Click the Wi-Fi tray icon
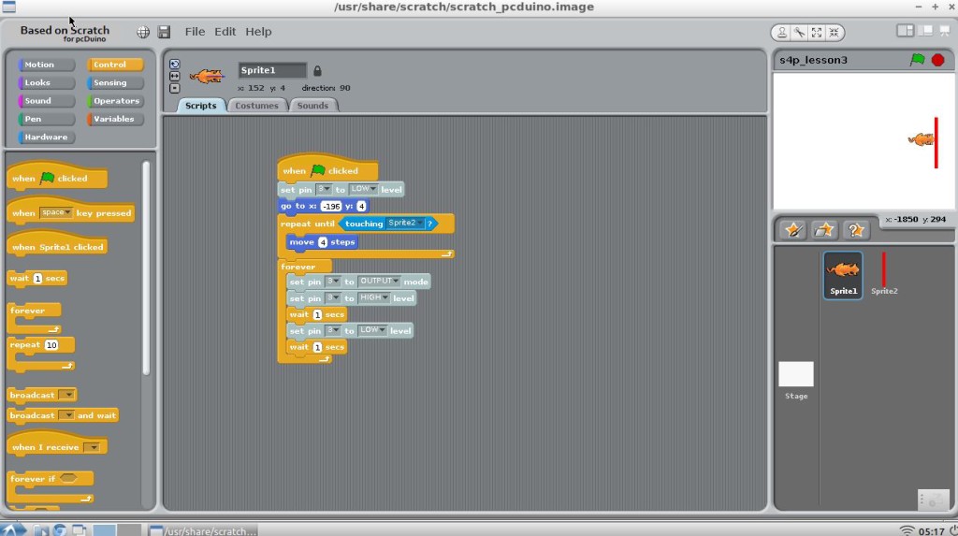The width and height of the screenshot is (958, 536). (907, 530)
